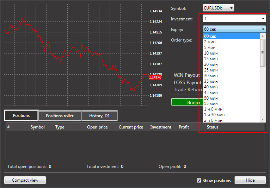Click the Compact view button
This screenshot has height=188, width=270.
click(25, 180)
